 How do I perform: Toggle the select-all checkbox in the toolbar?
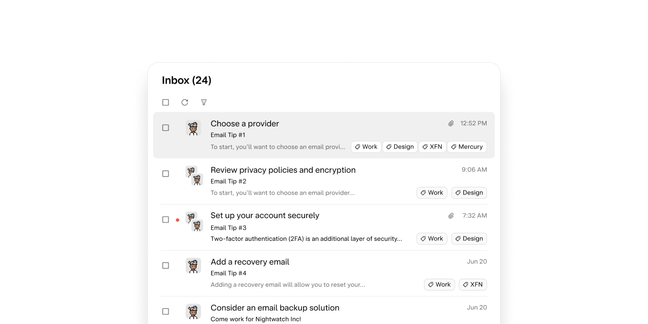[166, 102]
